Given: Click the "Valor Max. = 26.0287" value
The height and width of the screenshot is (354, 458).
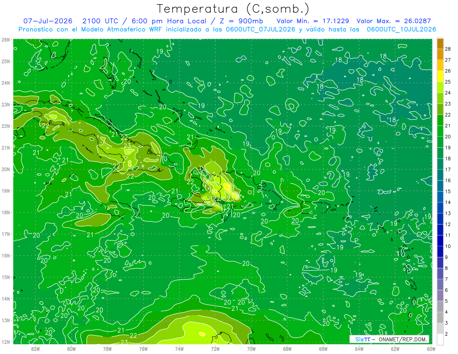Looking at the screenshot, I should (x=394, y=21).
